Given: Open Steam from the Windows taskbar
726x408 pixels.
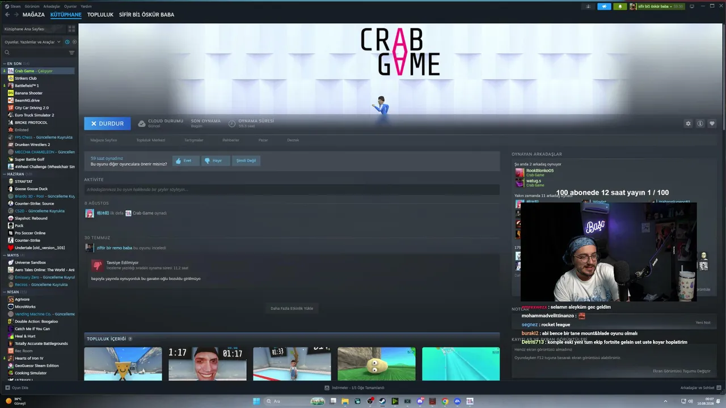Looking at the screenshot, I should coord(382,401).
